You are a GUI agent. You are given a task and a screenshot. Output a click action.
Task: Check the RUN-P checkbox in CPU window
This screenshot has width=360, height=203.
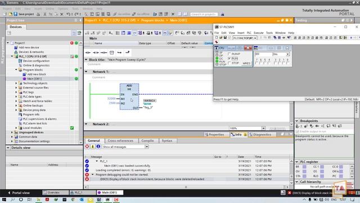(x=229, y=54)
